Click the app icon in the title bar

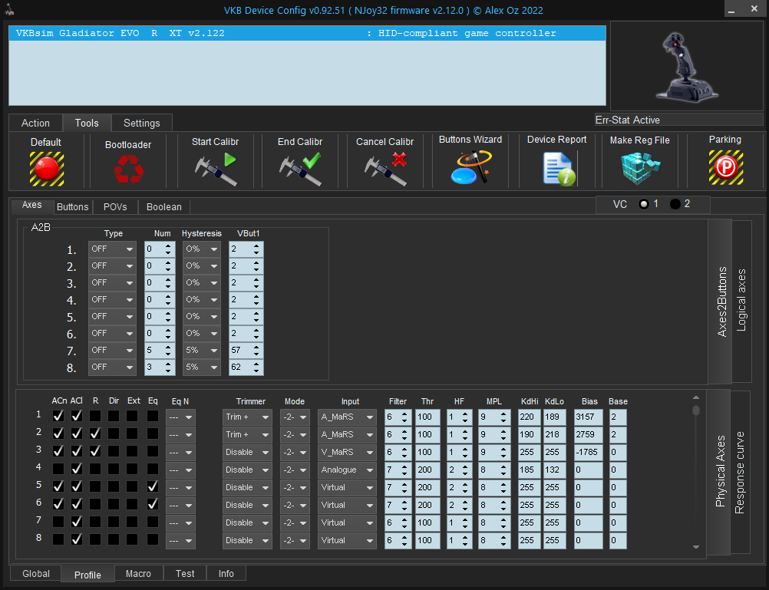(9, 9)
